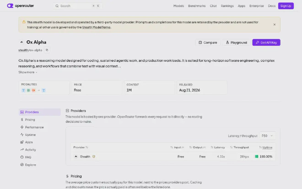This screenshot has height=189, width=302.
Task: Sort table by Provider column
Action: click(81, 147)
